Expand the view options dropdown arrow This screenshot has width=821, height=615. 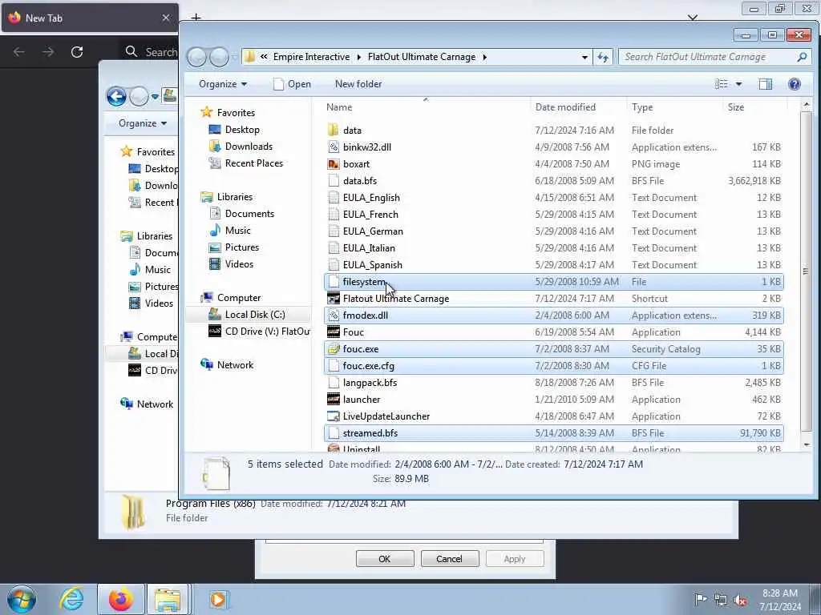738,84
